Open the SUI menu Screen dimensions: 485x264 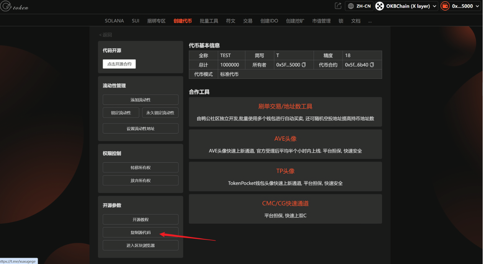point(136,21)
